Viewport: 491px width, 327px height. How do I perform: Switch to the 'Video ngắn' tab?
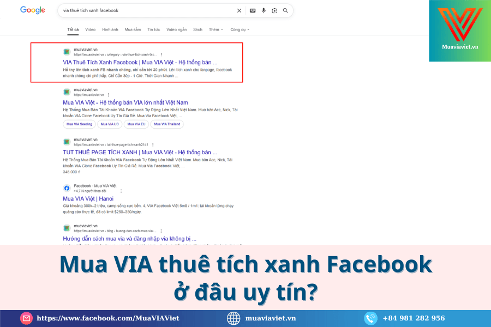pyautogui.click(x=177, y=30)
